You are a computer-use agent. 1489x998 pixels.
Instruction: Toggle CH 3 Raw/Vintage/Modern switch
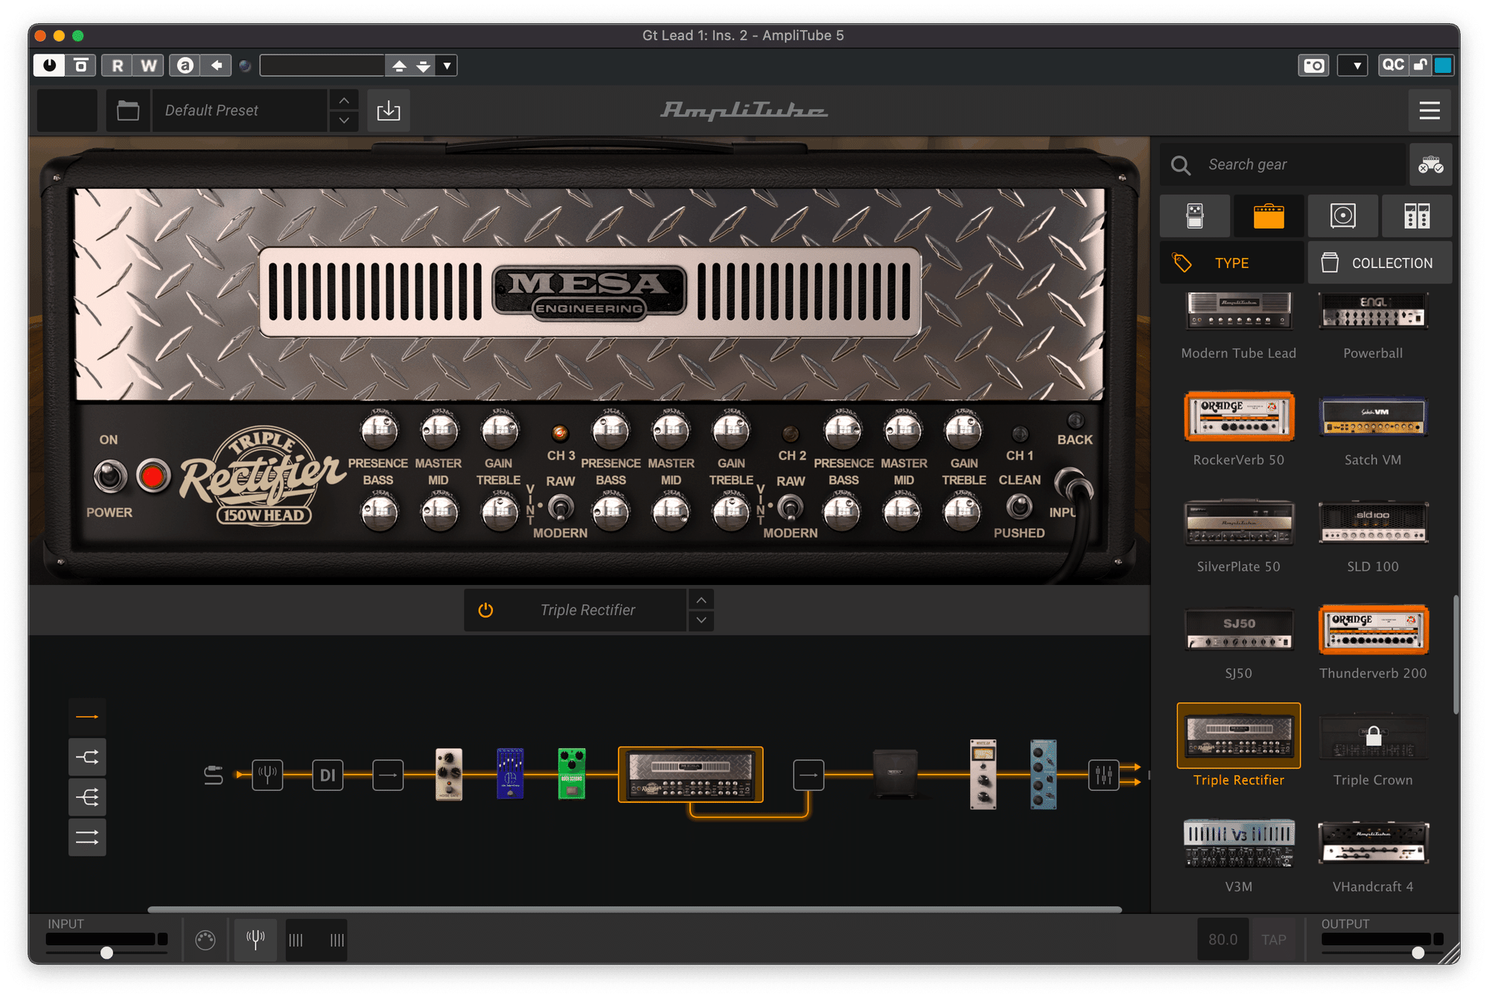(560, 508)
